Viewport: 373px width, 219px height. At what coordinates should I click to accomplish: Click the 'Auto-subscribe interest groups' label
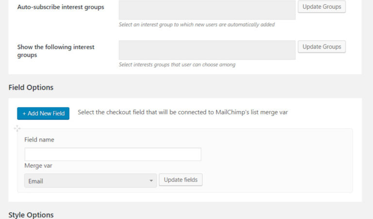(x=61, y=7)
